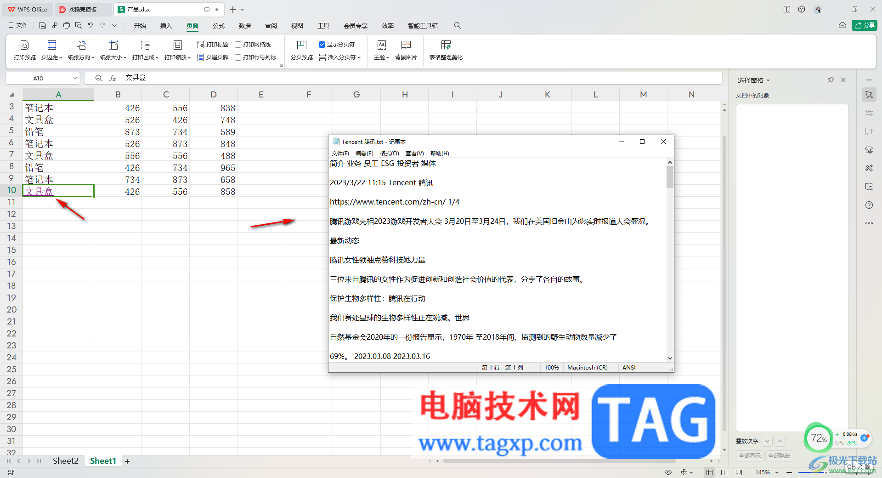Select cell B3 containing 426

tap(118, 108)
